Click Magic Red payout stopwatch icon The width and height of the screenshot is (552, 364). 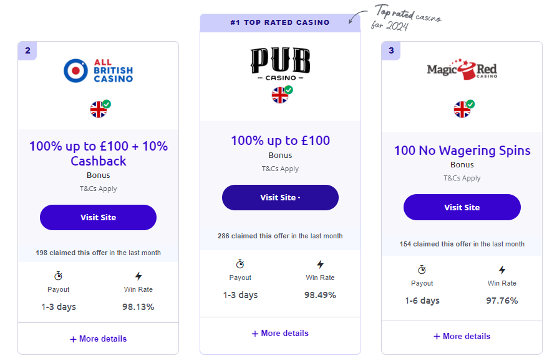[x=422, y=270]
